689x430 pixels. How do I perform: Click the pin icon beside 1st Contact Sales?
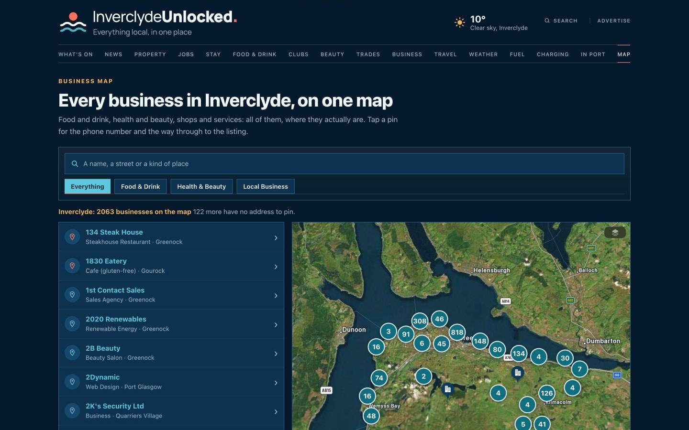pyautogui.click(x=72, y=295)
